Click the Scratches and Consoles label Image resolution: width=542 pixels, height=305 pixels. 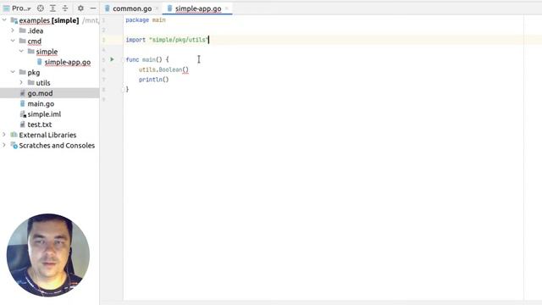click(x=57, y=145)
